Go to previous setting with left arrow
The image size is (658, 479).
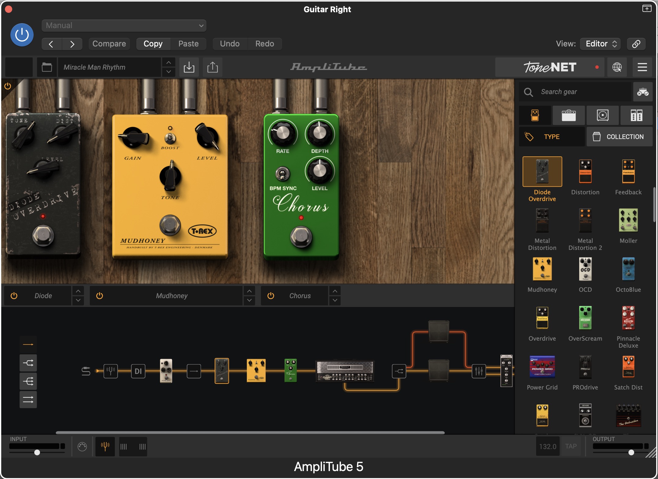click(51, 44)
